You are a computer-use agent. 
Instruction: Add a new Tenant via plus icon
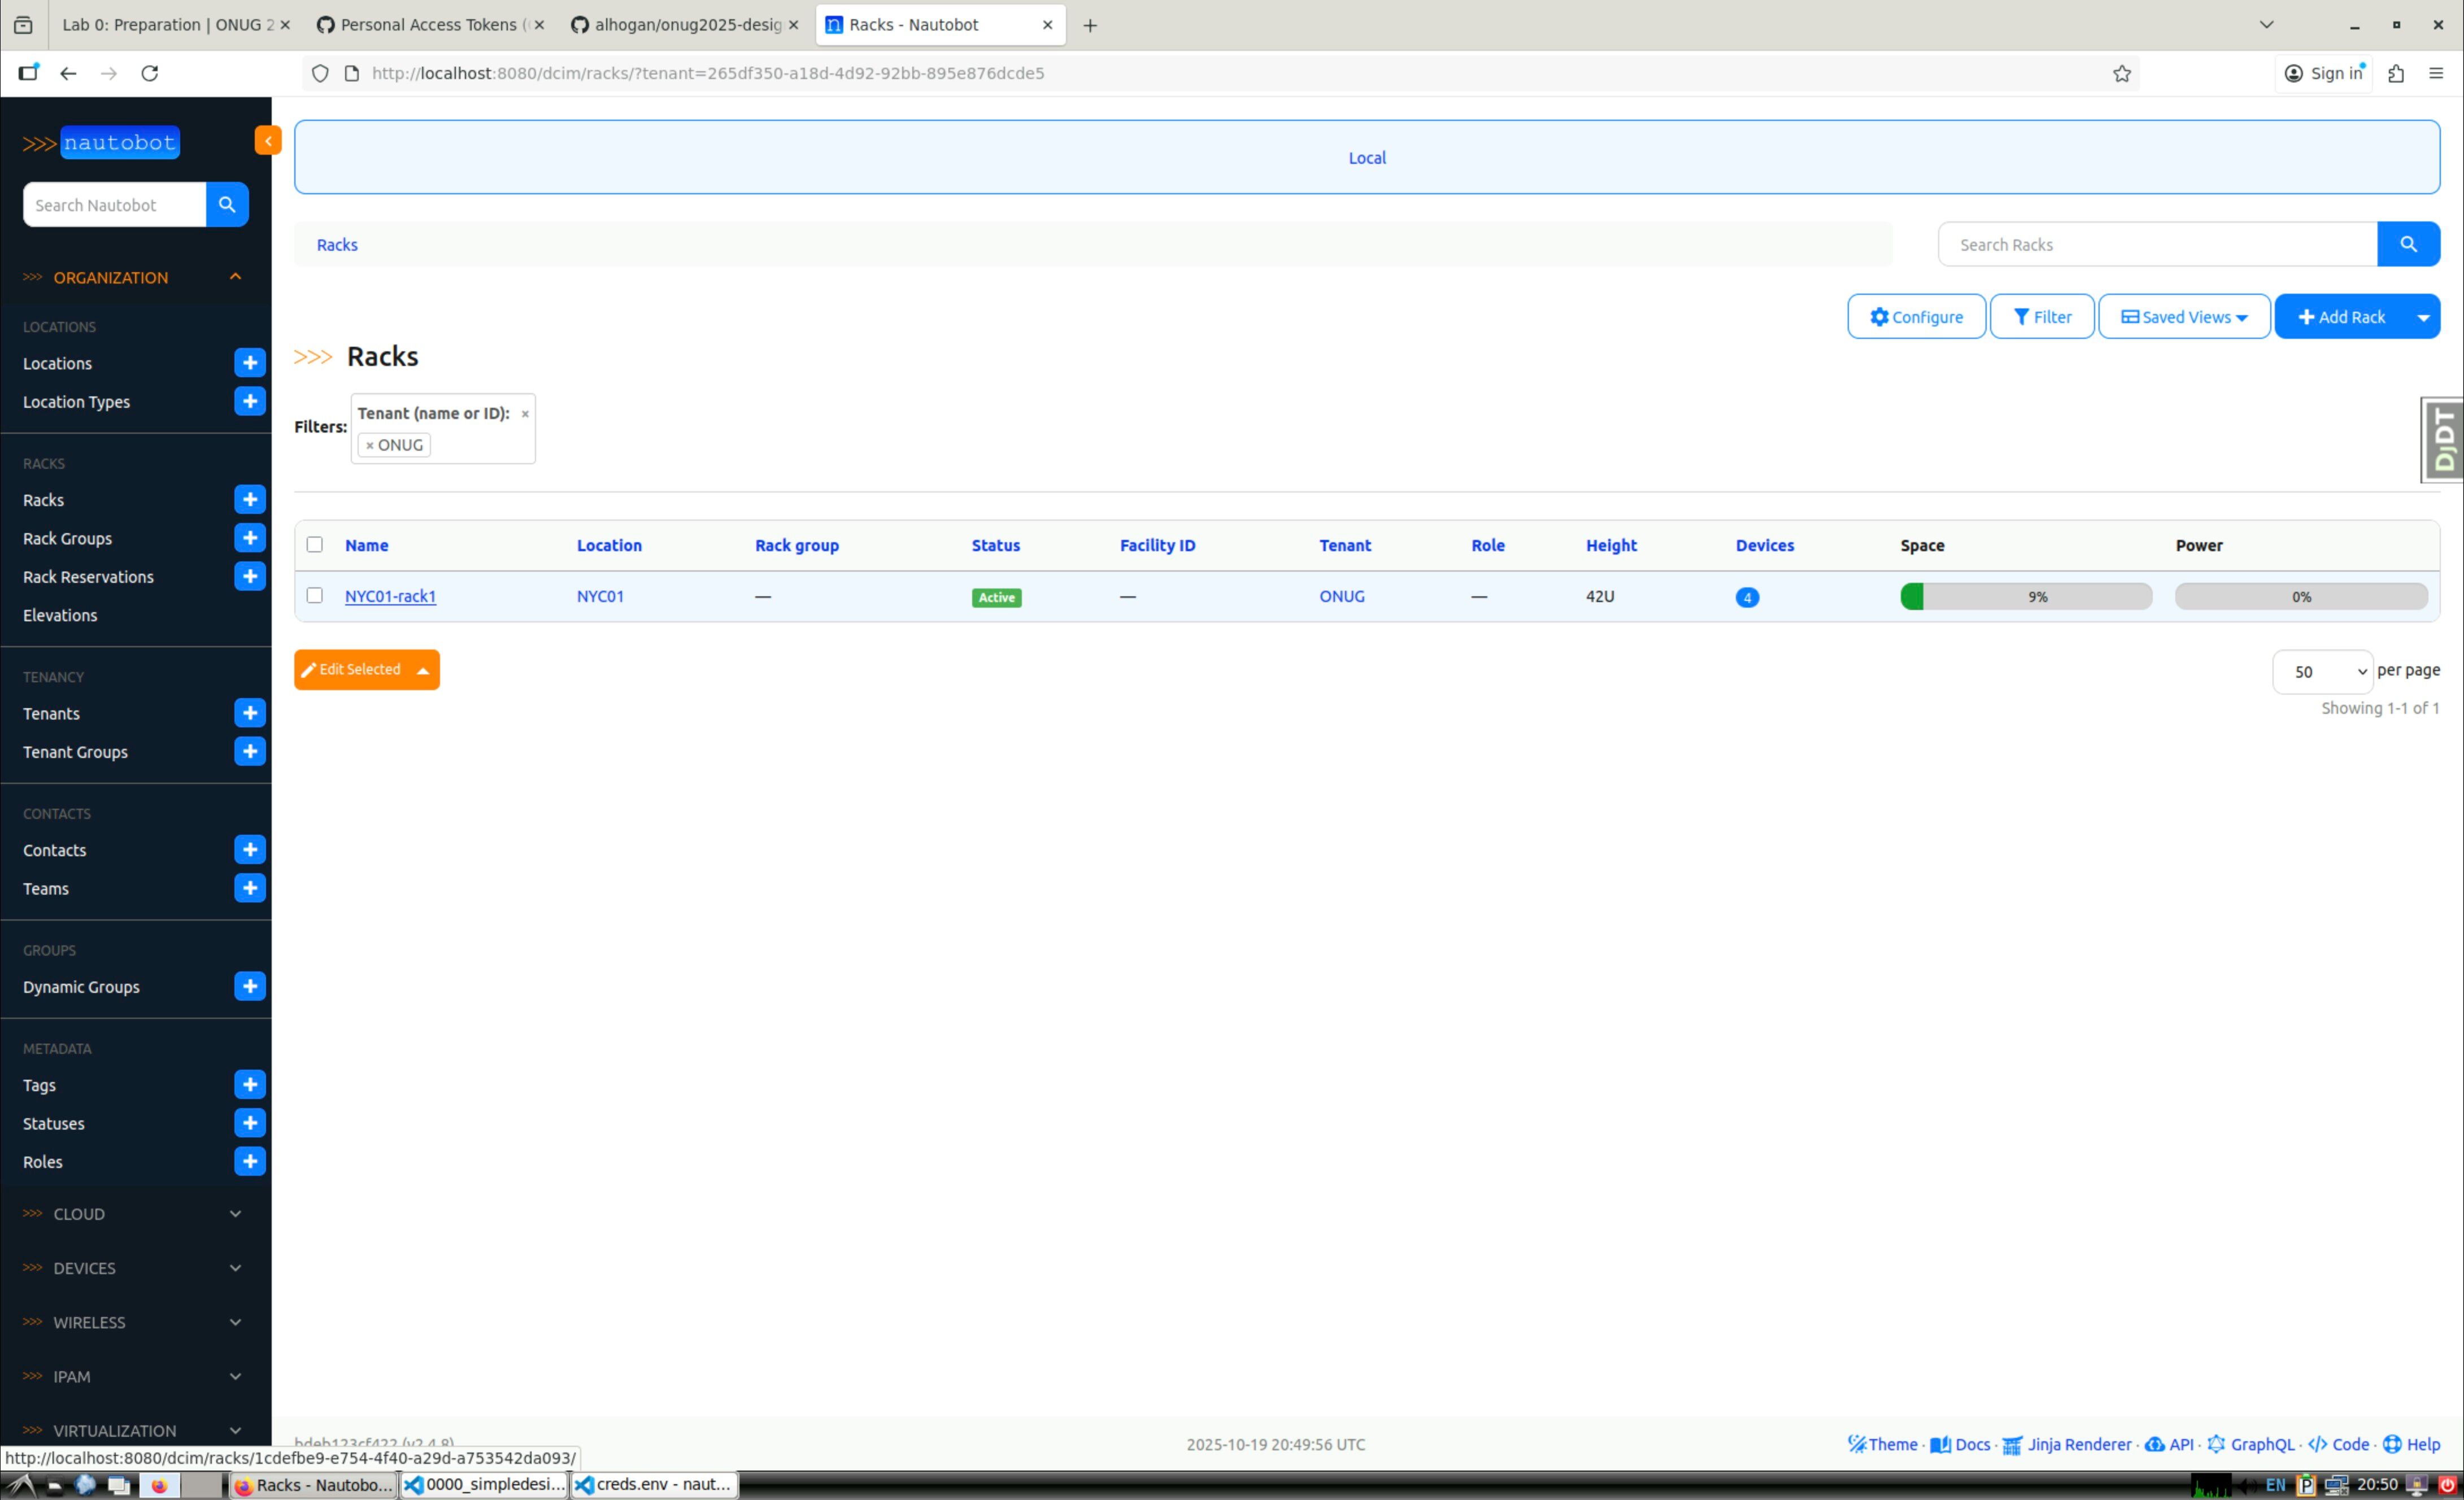(x=250, y=713)
